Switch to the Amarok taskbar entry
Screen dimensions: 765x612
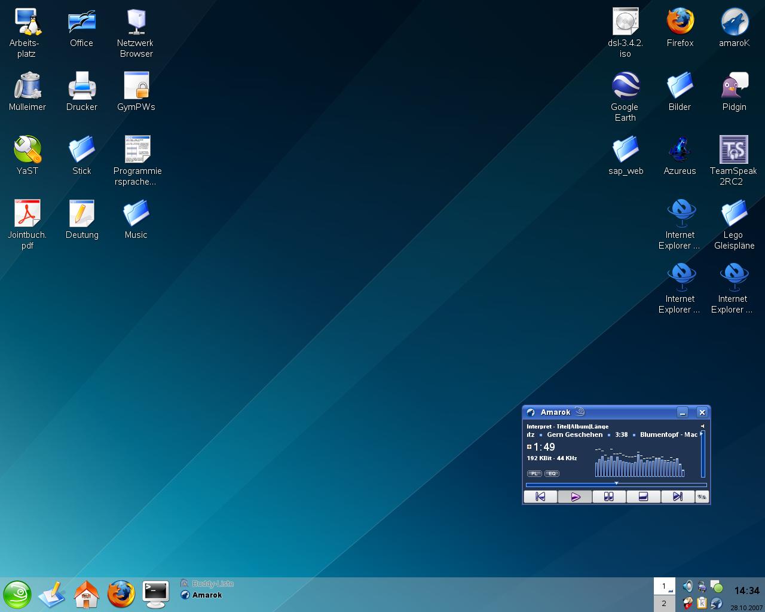(201, 595)
